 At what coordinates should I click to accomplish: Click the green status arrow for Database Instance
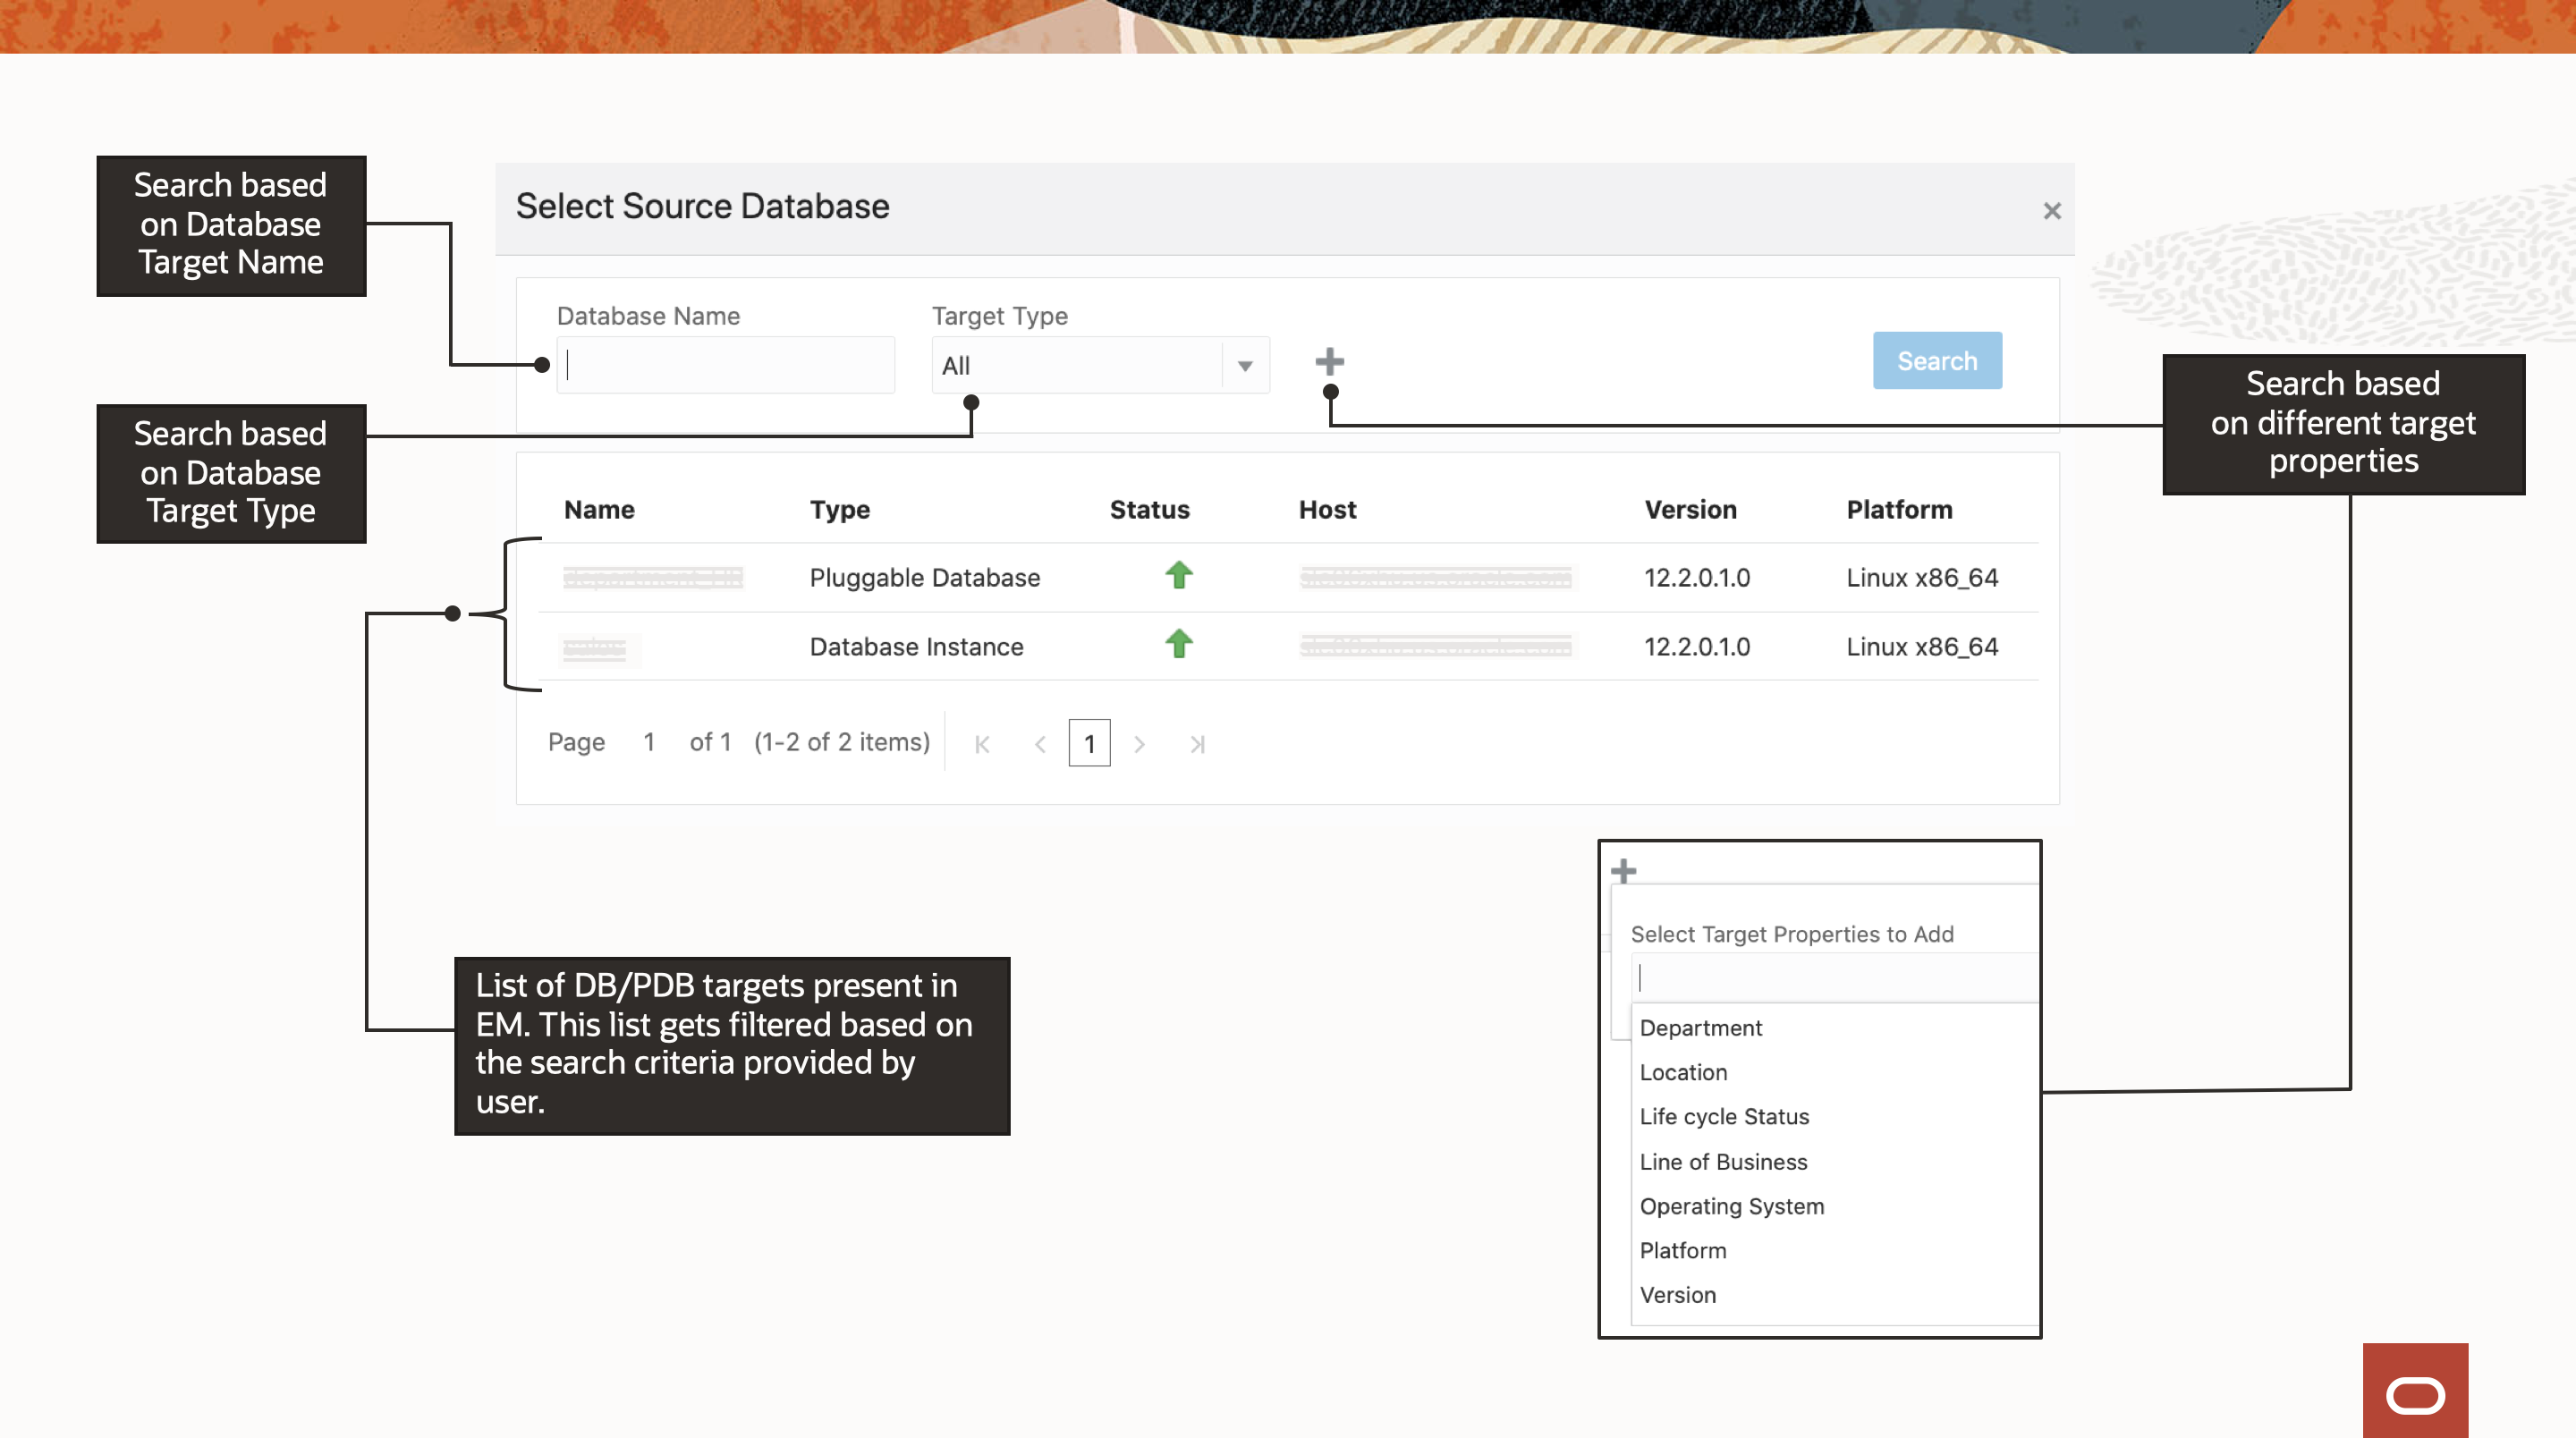pyautogui.click(x=1179, y=644)
